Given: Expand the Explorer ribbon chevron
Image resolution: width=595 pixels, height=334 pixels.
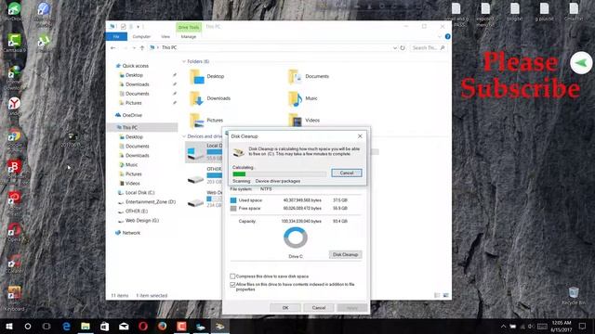Looking at the screenshot, I should click(440, 37).
